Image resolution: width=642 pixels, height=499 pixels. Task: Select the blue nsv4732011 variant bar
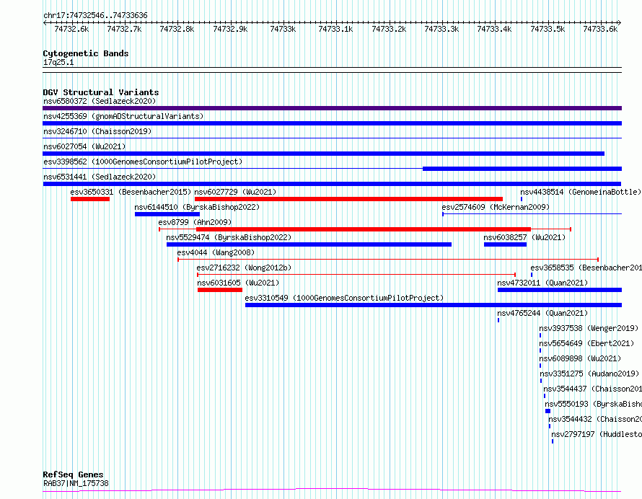click(x=560, y=290)
